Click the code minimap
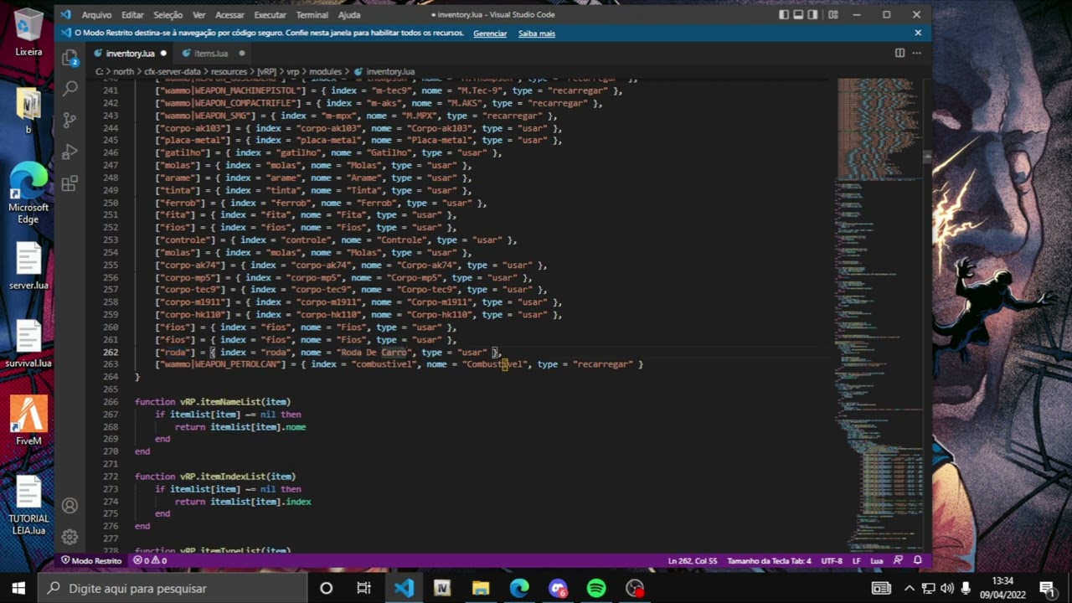This screenshot has width=1072, height=603. [879, 314]
